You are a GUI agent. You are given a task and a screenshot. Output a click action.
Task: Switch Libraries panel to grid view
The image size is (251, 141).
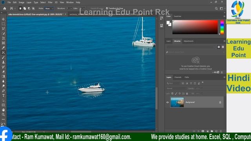click(x=219, y=47)
